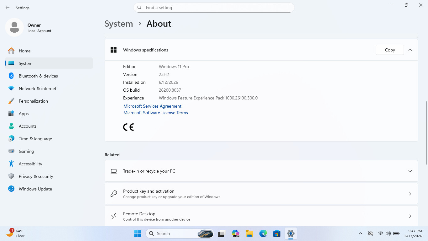This screenshot has width=428, height=241.
Task: Open File Explorer from the taskbar
Action: tap(249, 233)
